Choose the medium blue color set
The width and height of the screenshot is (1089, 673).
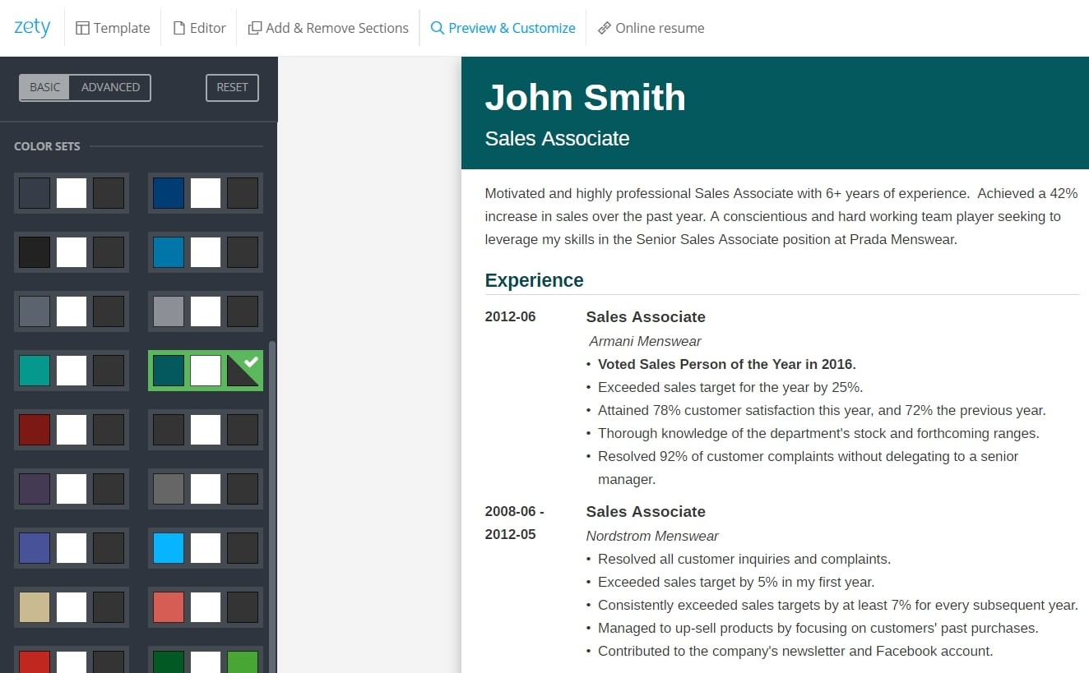206,252
